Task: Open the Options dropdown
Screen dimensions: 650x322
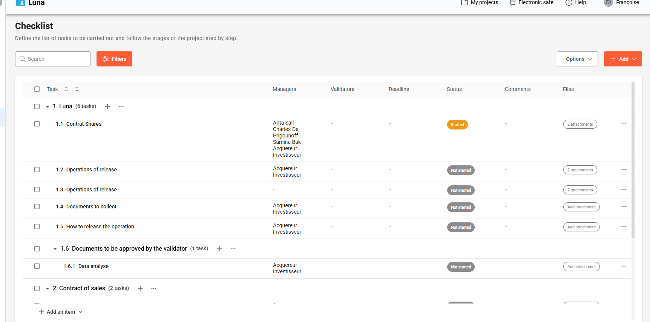Action: pyautogui.click(x=577, y=59)
